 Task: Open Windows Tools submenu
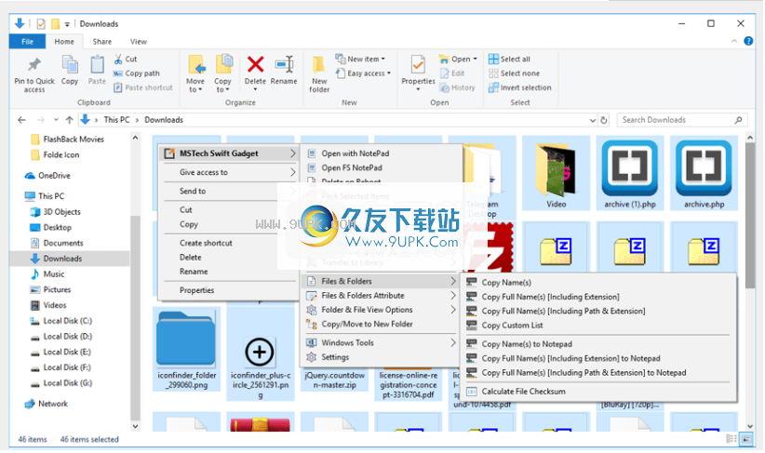pyautogui.click(x=381, y=343)
